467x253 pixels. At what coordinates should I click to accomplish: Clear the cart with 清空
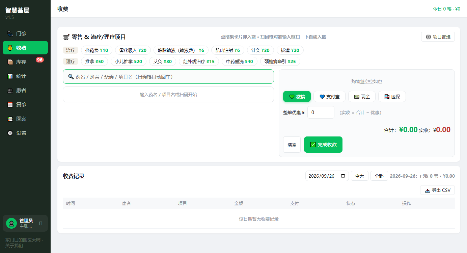tap(292, 145)
